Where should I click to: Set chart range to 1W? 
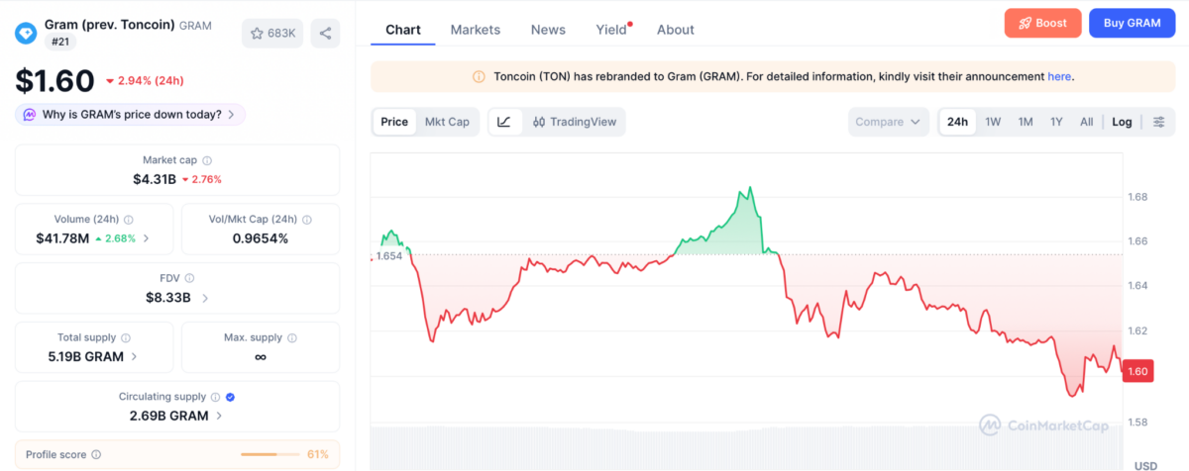[993, 122]
